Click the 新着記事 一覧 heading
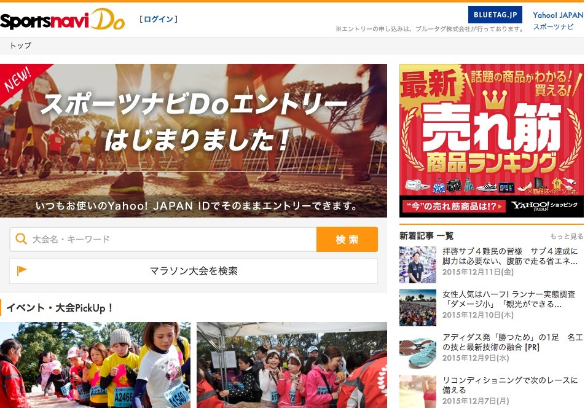This screenshot has width=585, height=408. 426,236
